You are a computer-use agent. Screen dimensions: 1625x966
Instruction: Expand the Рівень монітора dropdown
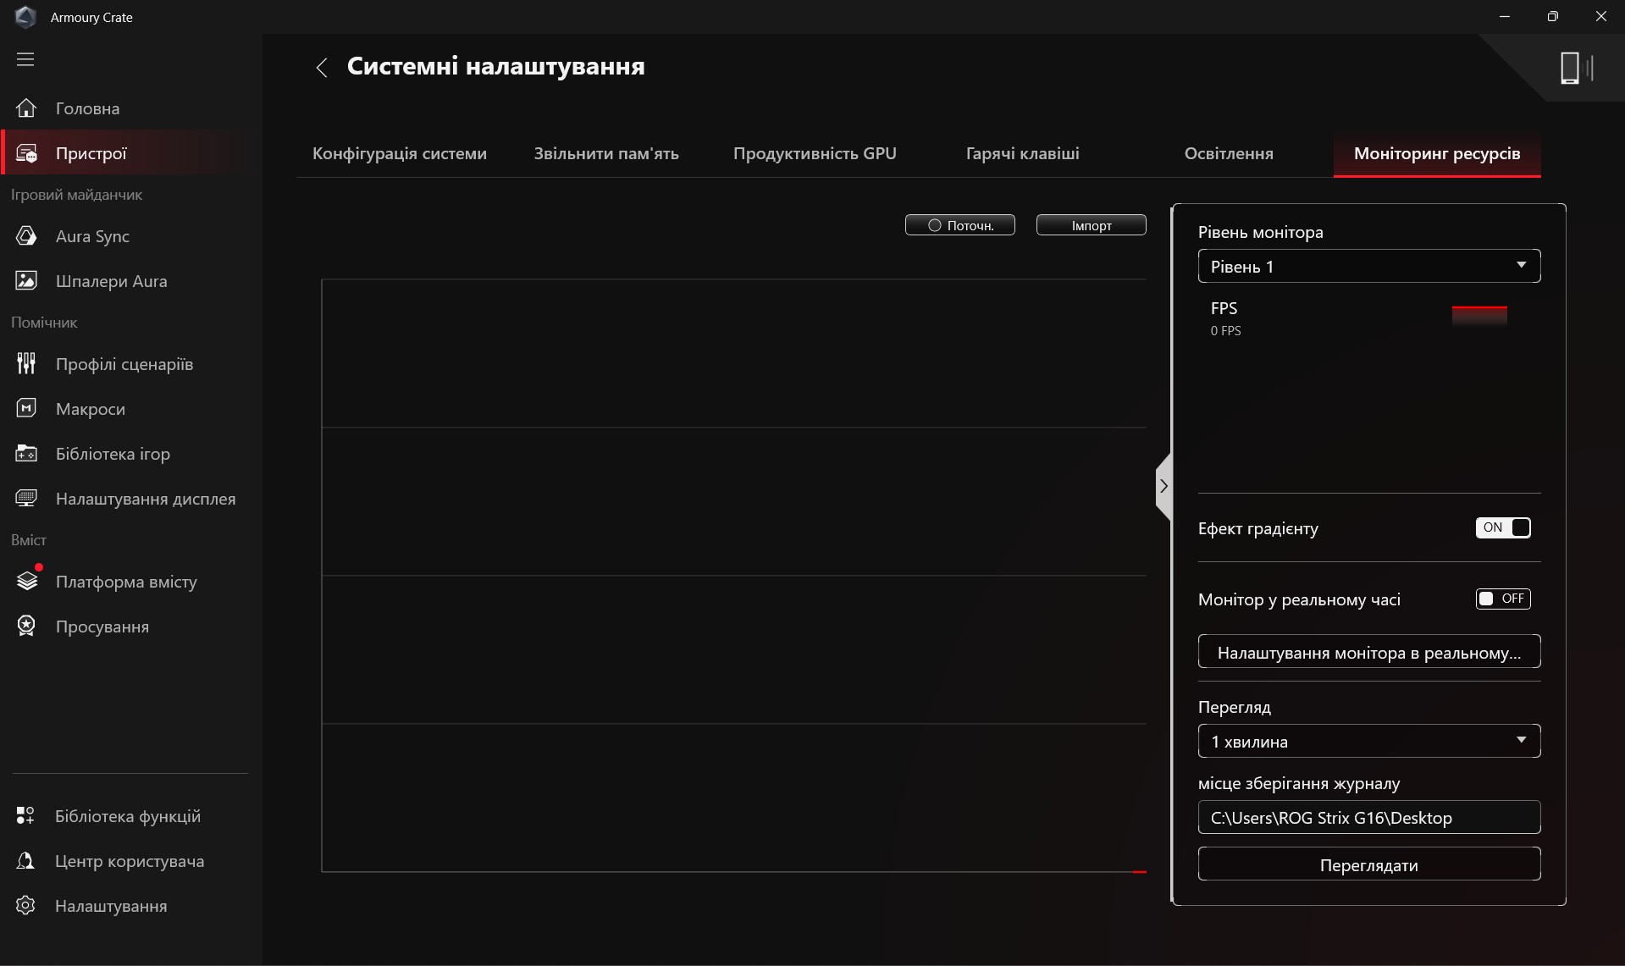(1368, 266)
